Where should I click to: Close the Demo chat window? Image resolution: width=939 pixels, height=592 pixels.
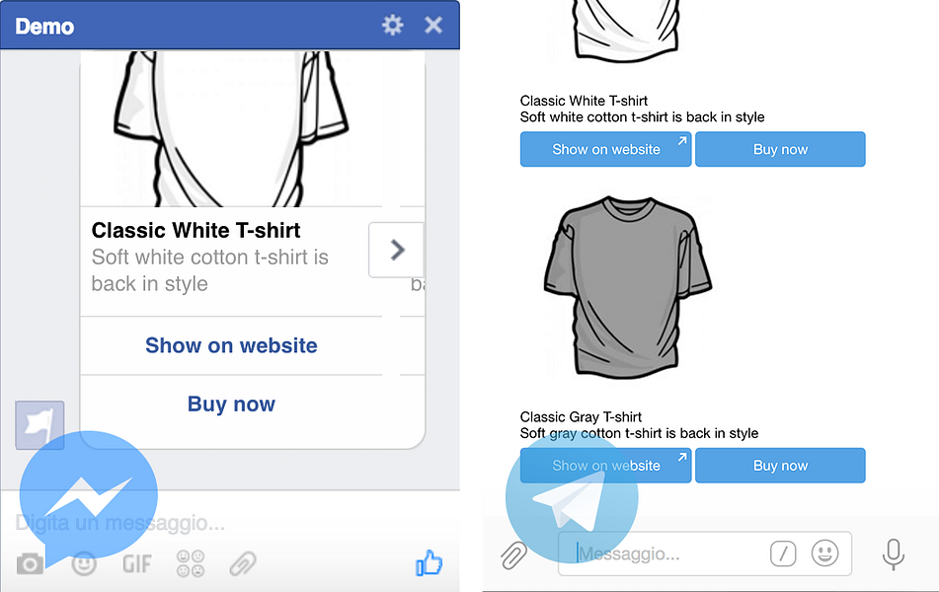click(x=433, y=25)
